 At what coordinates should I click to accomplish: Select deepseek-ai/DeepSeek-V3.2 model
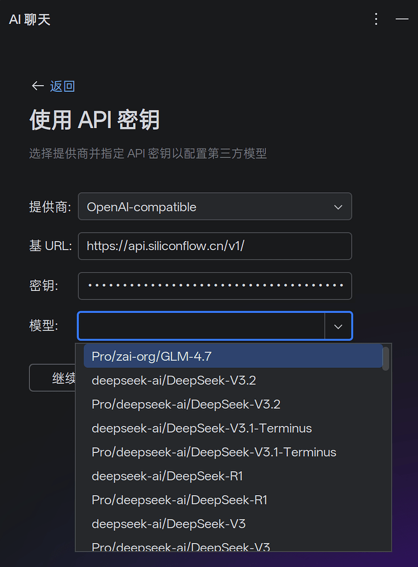pyautogui.click(x=233, y=380)
